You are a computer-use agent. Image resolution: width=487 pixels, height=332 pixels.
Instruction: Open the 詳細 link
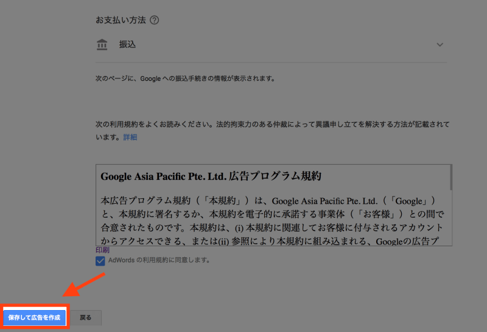tap(130, 137)
